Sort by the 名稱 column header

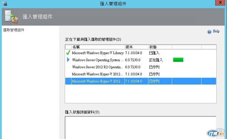tap(98, 47)
